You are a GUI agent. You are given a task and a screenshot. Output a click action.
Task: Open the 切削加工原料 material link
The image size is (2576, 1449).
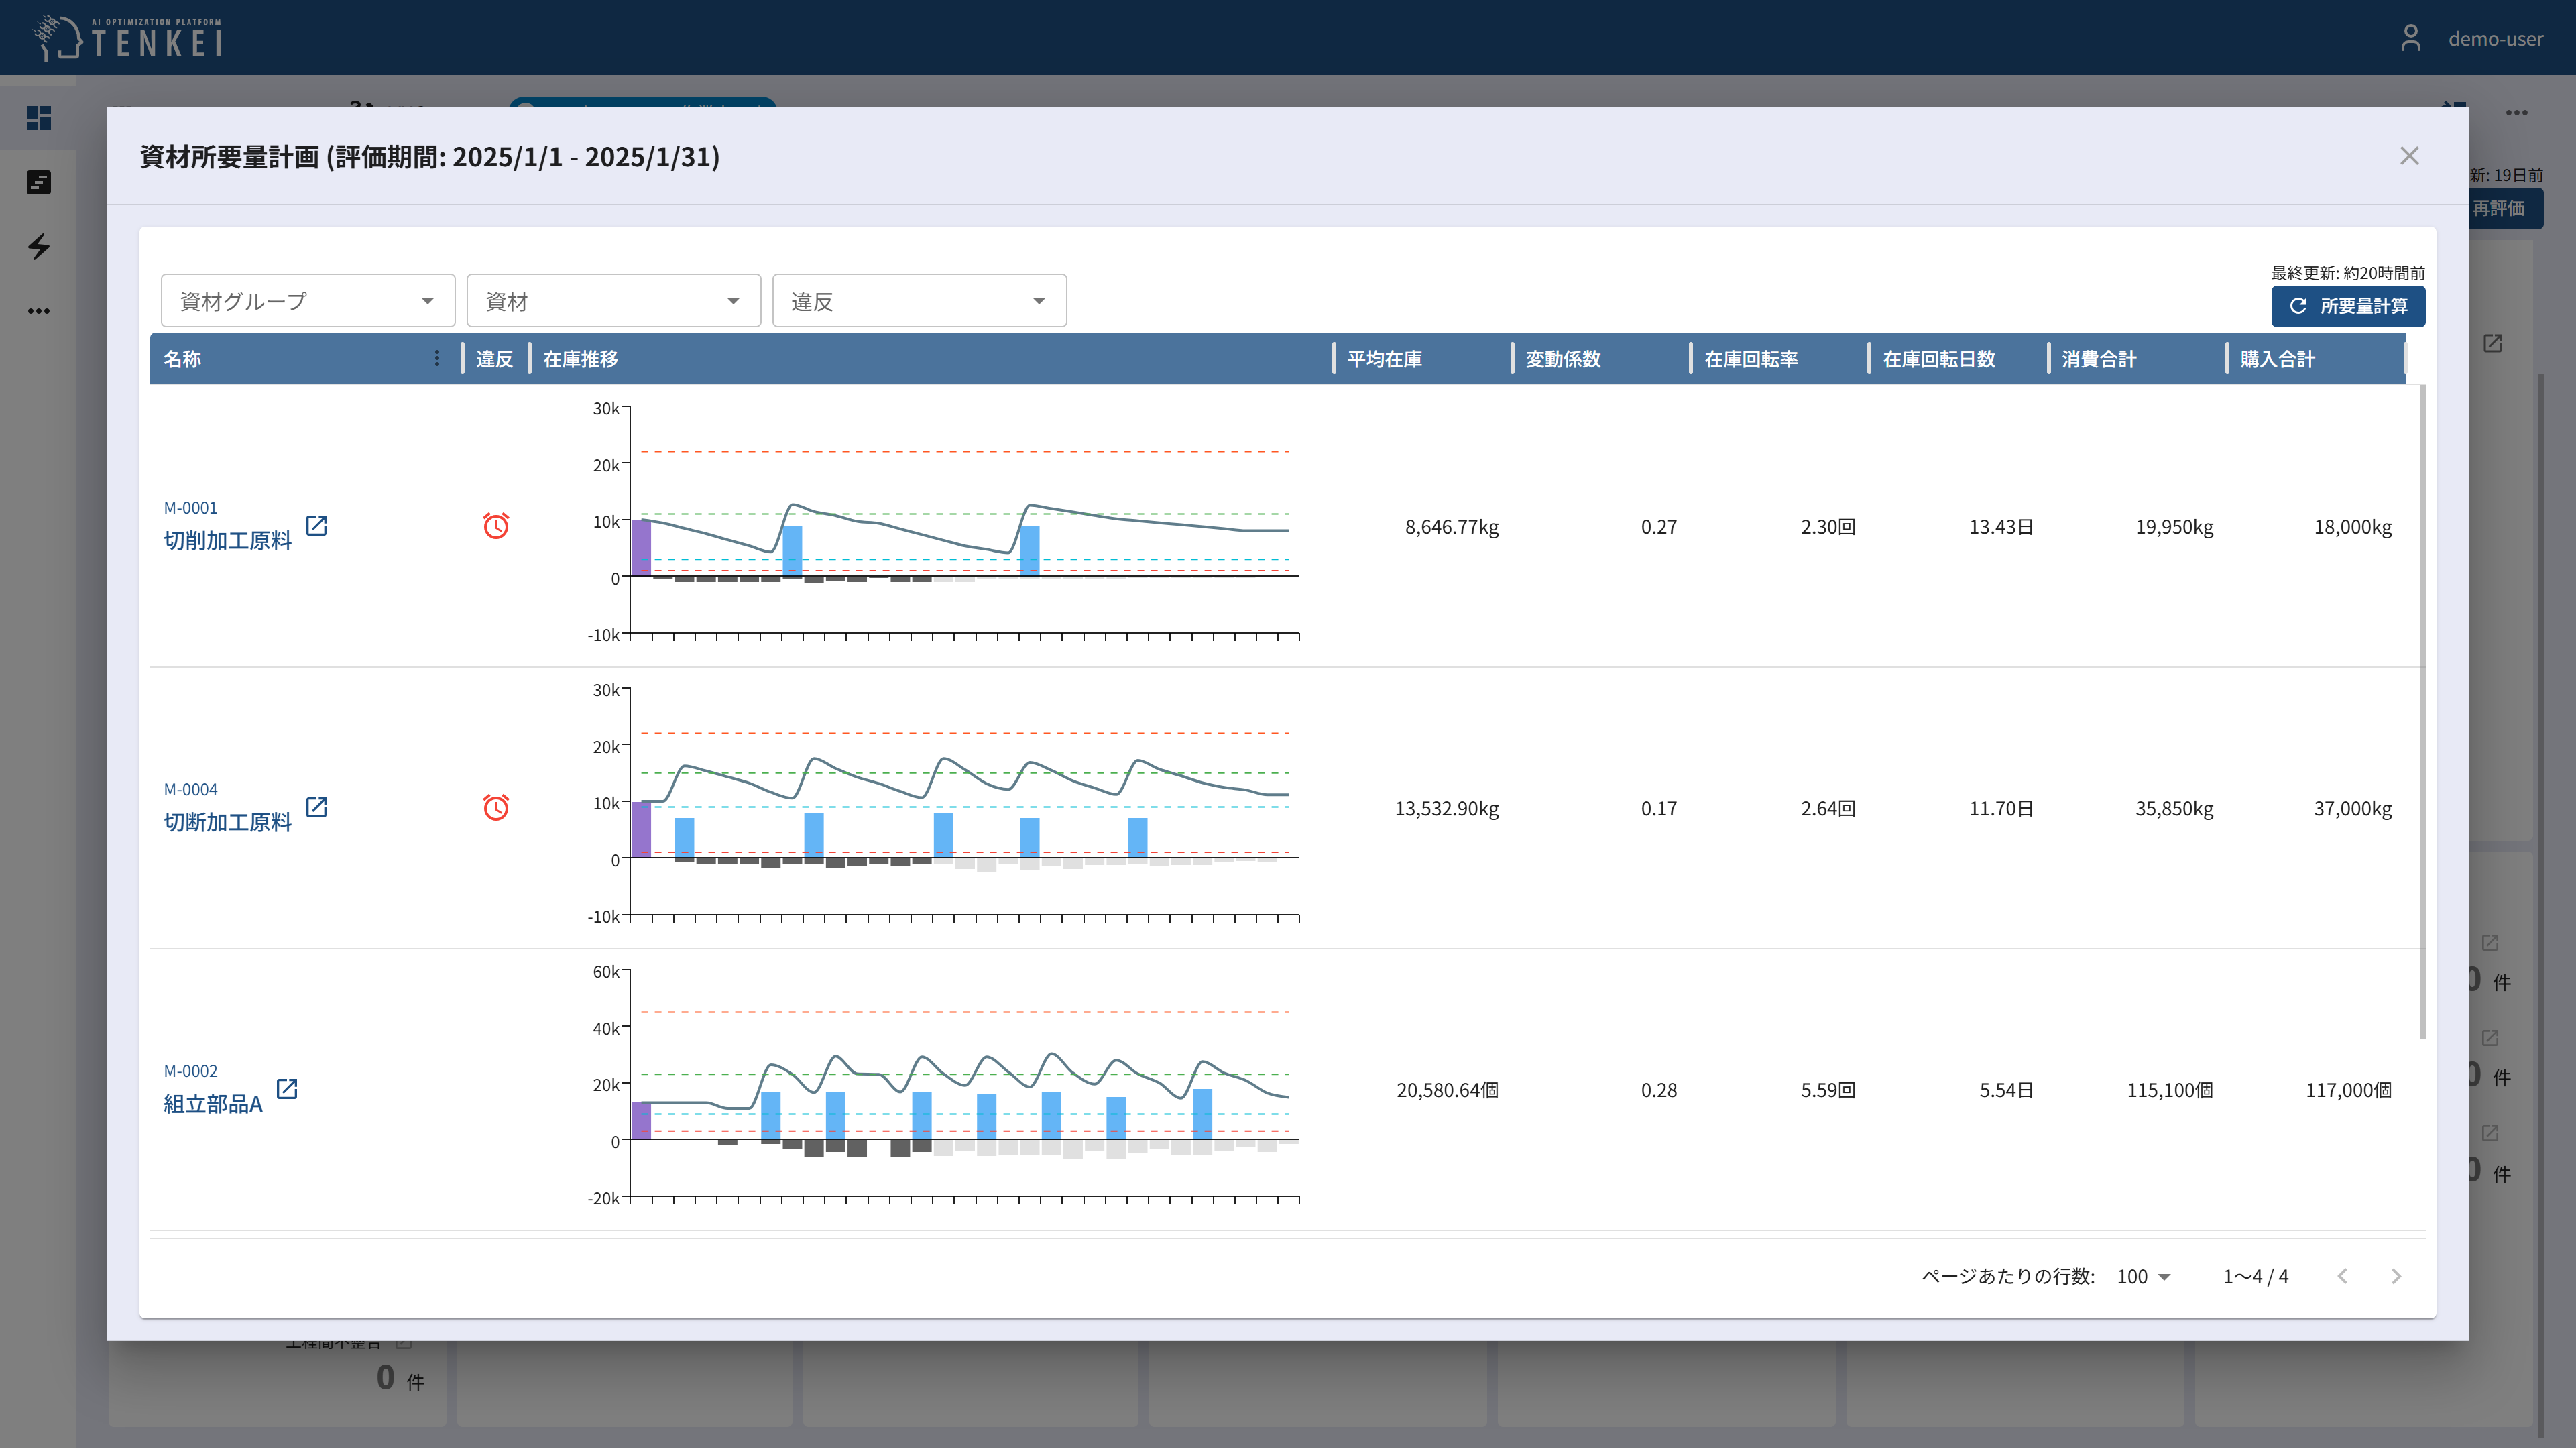point(228,541)
